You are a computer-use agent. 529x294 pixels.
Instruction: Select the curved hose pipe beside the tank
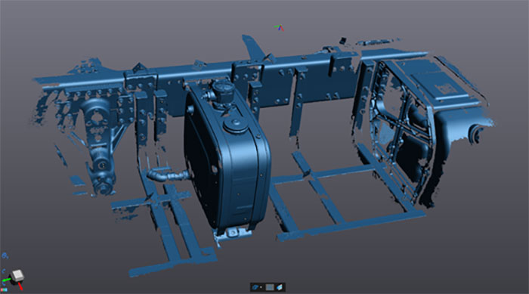[168, 175]
